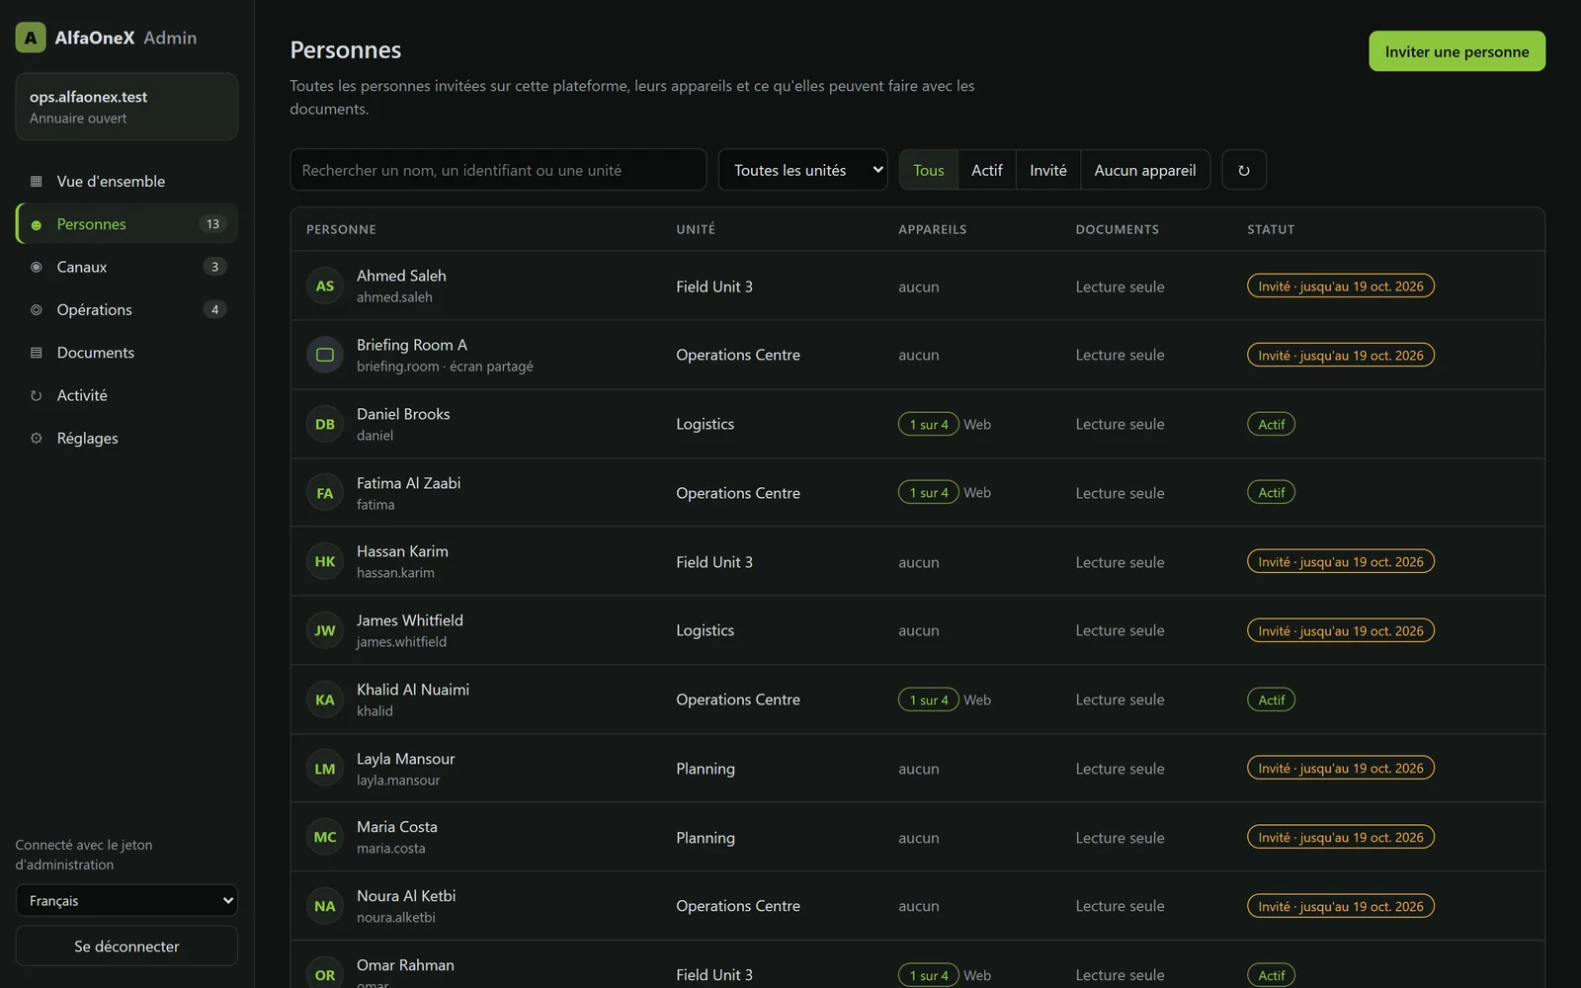
Task: Click Logistics in James Whitfield's row
Action: [706, 630]
